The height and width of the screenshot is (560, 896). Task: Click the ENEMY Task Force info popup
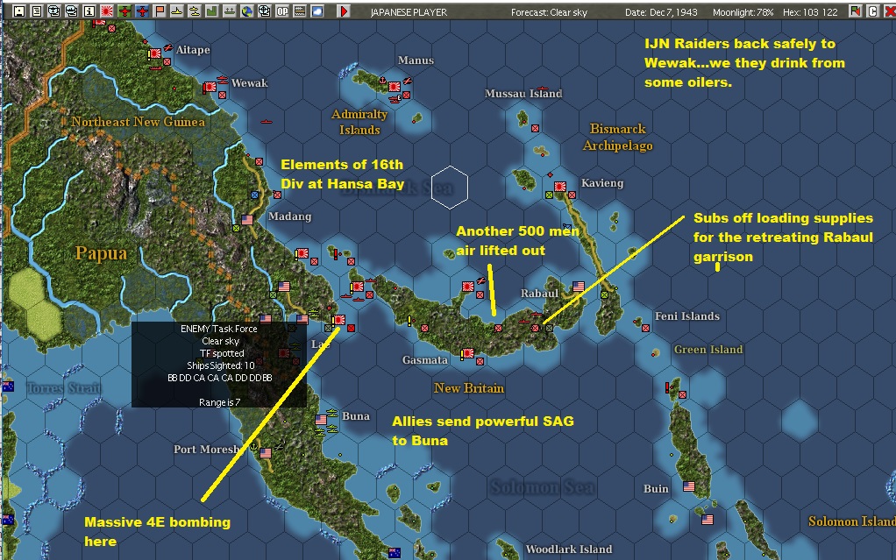tap(219, 365)
